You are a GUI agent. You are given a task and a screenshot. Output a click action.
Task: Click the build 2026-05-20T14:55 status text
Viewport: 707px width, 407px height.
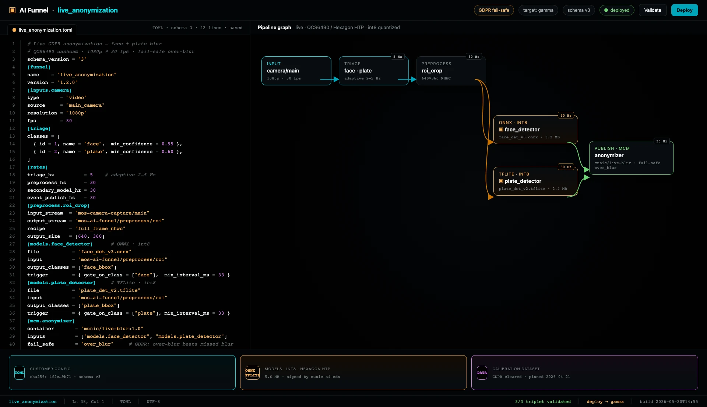(669, 401)
